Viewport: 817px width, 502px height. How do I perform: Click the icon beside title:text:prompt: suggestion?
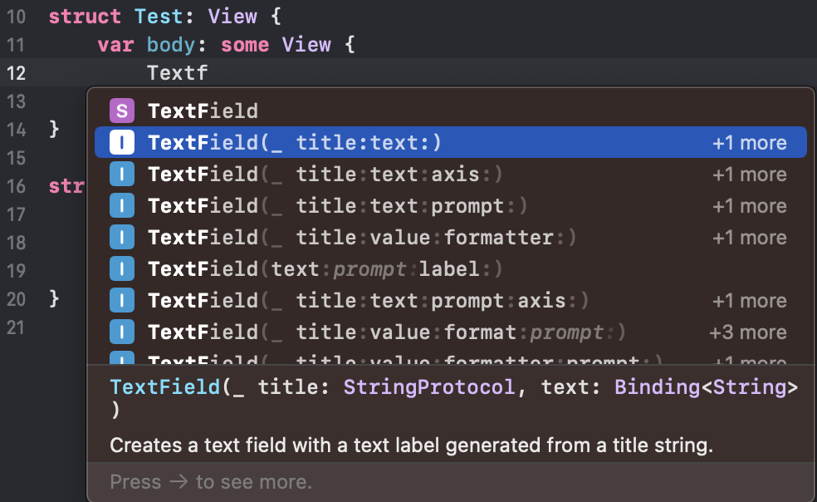coord(122,205)
